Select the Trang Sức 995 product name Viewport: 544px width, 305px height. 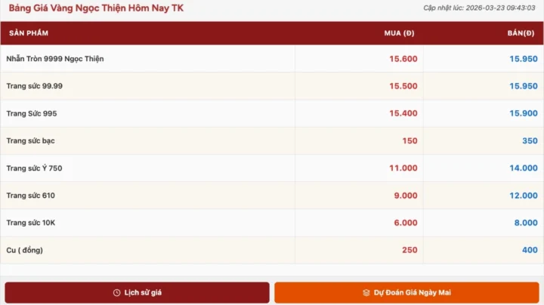tap(32, 113)
